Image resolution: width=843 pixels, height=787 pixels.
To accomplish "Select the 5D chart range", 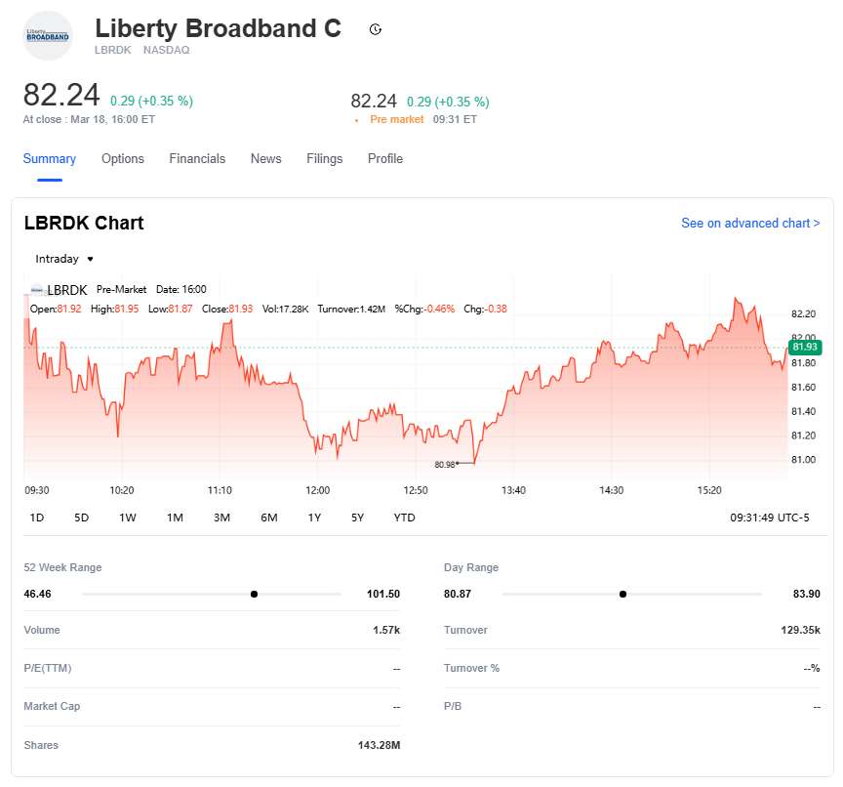I will pos(82,518).
